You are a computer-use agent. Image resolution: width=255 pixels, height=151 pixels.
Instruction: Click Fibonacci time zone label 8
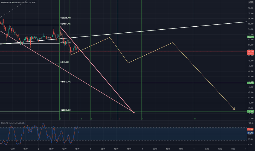point(143,119)
